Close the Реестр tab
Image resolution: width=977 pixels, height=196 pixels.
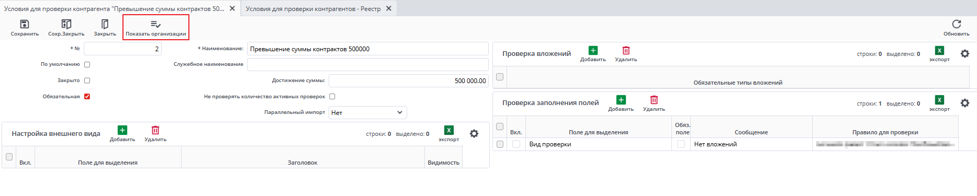click(x=389, y=8)
